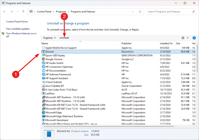Select the Microsoft Edge WebView2 Runtime icon

click(x=43, y=116)
